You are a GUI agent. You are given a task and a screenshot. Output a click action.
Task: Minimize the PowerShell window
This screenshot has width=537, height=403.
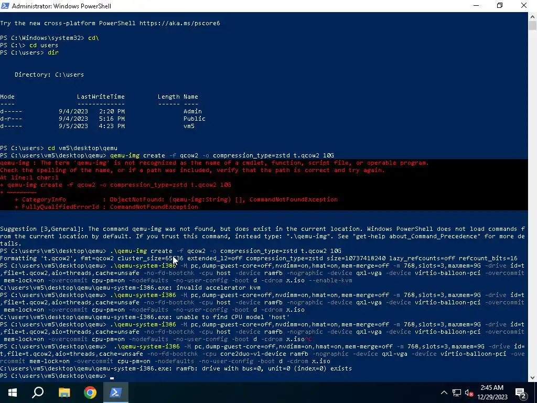(x=476, y=6)
